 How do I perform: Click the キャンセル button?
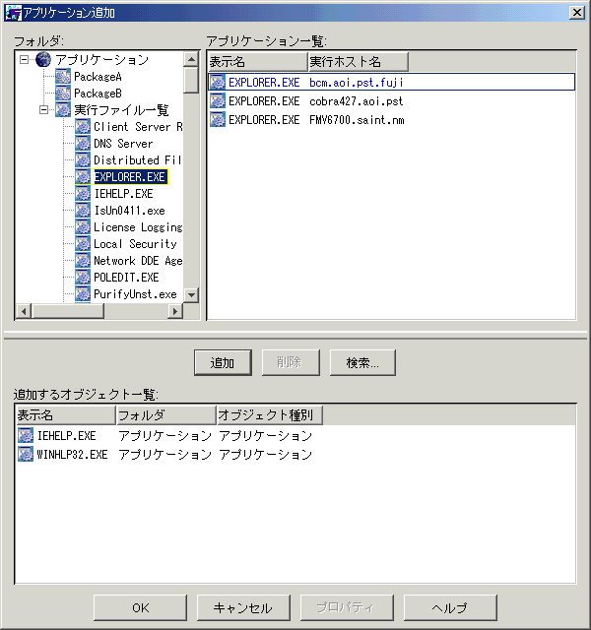[x=243, y=607]
